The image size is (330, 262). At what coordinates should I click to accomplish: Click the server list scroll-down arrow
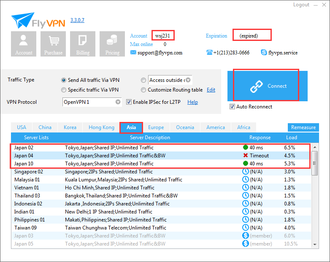pos(315,245)
